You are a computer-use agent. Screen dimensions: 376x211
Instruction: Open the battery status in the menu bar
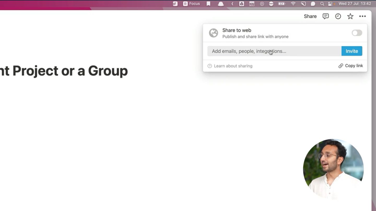(281, 4)
